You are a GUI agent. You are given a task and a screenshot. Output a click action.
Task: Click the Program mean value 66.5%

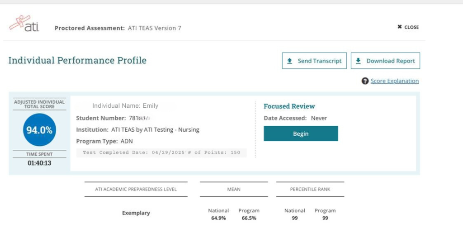[x=249, y=218]
